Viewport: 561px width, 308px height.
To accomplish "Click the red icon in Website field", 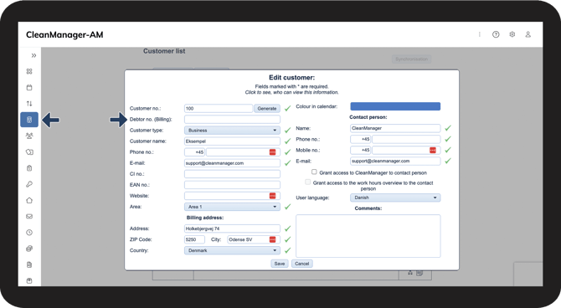I will (x=273, y=196).
